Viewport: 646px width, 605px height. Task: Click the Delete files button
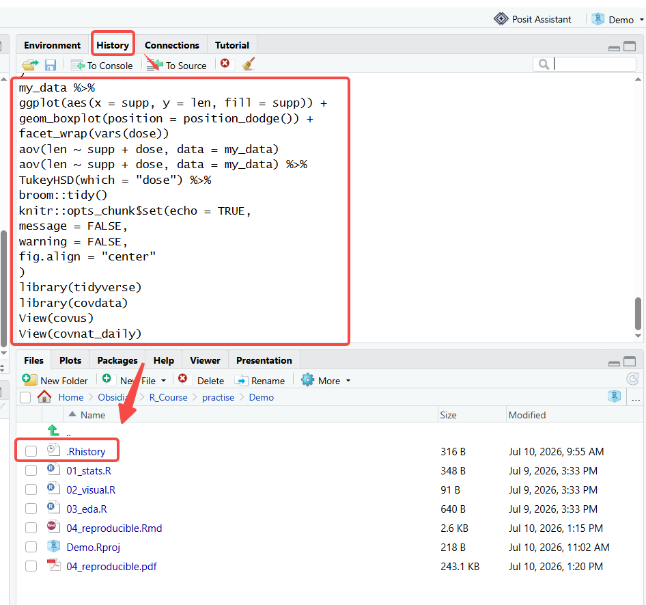[201, 380]
